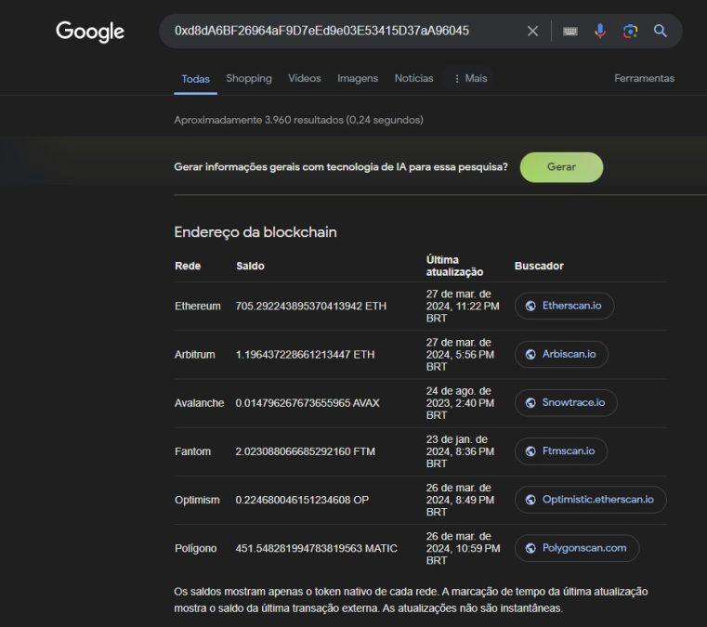Open the Ferramentas options
707x627 pixels.
[x=645, y=78]
